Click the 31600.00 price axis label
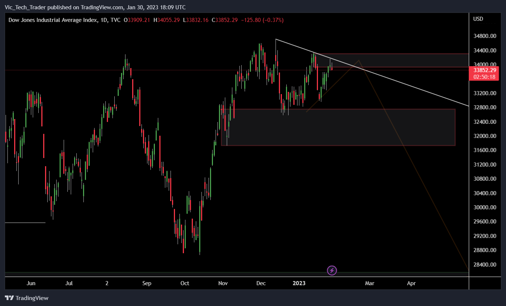This screenshot has height=306, width=506. [x=485, y=150]
